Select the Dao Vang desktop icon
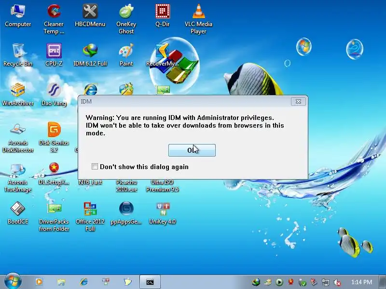386x289 pixels. coord(54,94)
